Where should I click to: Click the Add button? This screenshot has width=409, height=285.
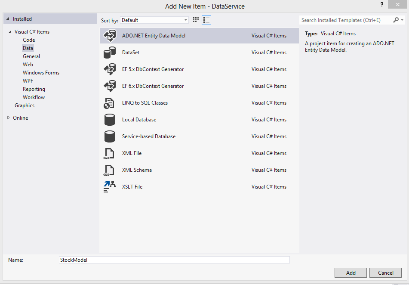point(351,273)
